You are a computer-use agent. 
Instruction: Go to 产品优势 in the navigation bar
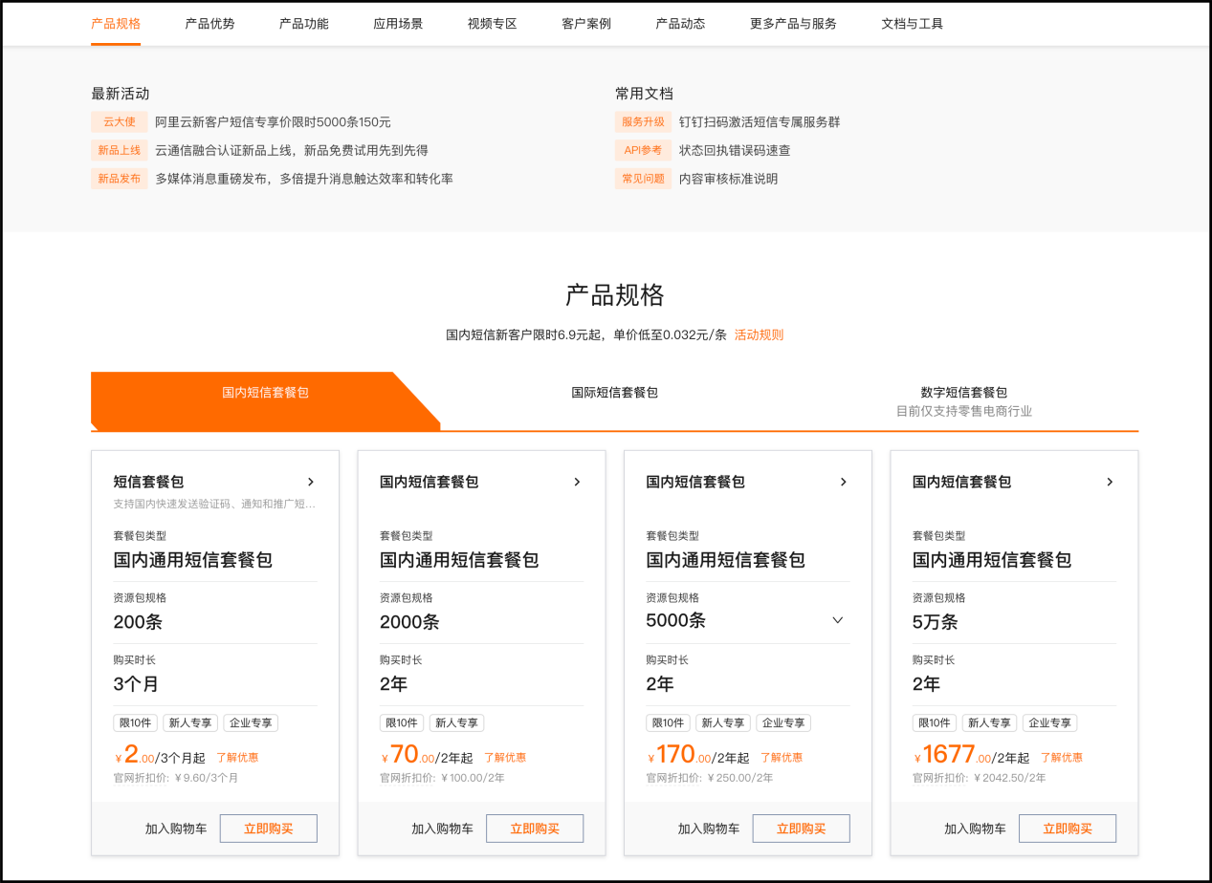pos(209,24)
